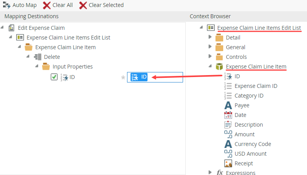The width and height of the screenshot is (307, 175).
Task: Click the Delete method icon
Action: click(38, 57)
